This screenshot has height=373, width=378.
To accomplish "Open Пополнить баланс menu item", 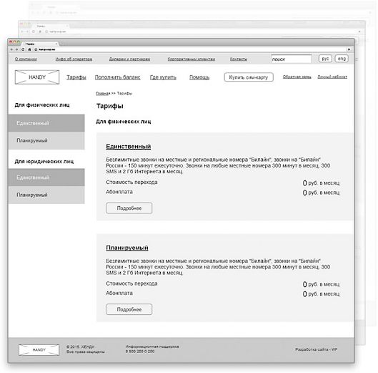I will coord(117,77).
